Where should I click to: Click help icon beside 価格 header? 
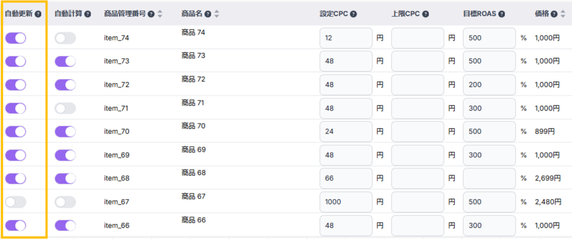(x=554, y=14)
